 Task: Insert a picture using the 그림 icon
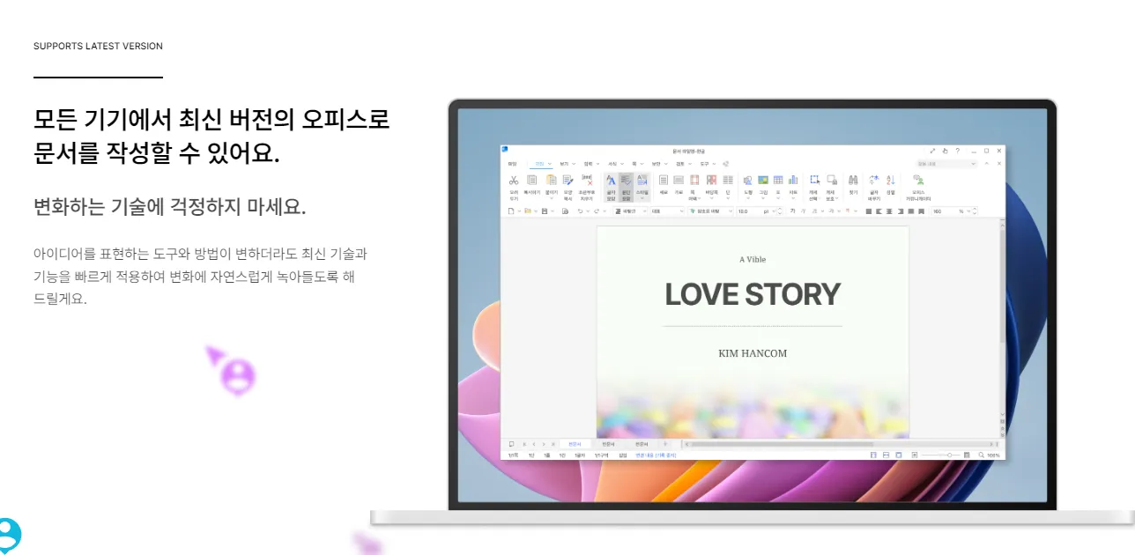(x=764, y=180)
